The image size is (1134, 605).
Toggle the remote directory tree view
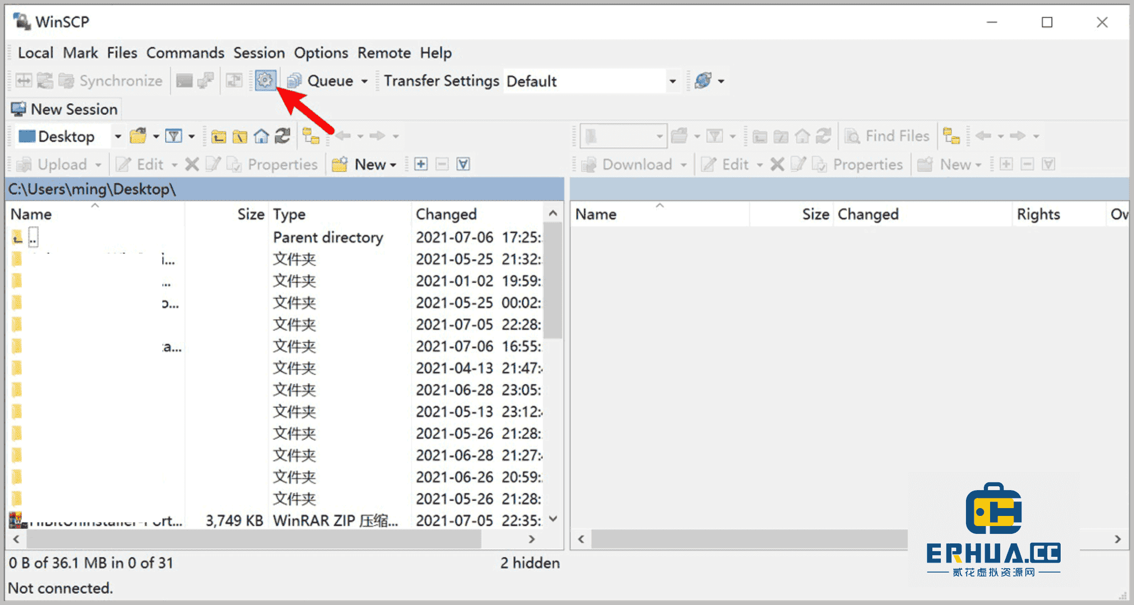coord(951,136)
